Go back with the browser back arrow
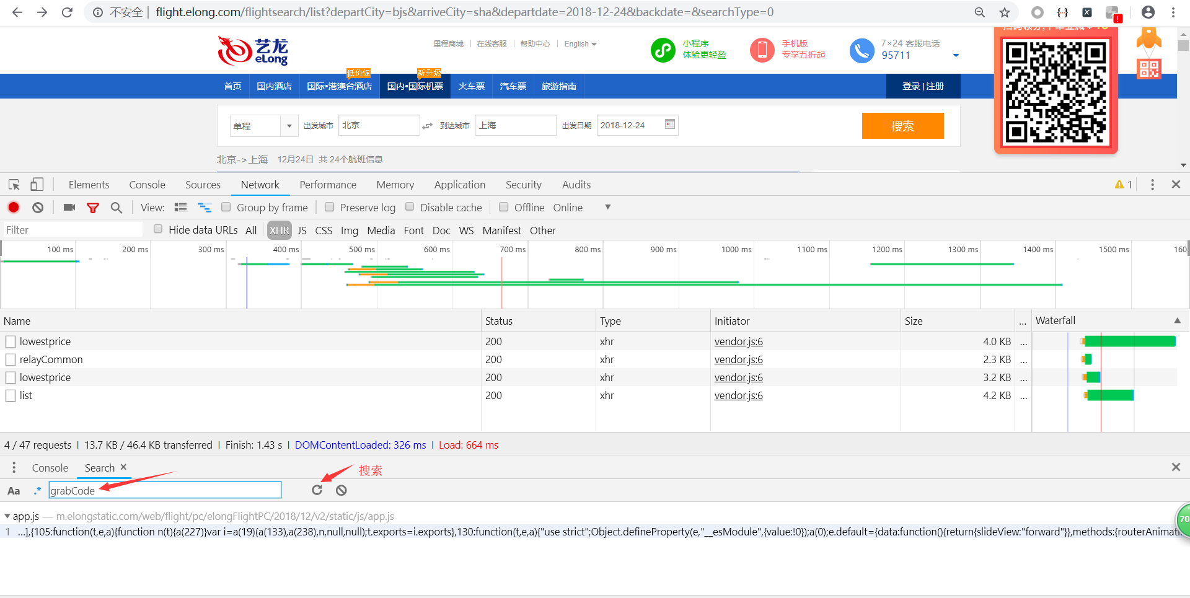This screenshot has width=1190, height=598. 17,12
